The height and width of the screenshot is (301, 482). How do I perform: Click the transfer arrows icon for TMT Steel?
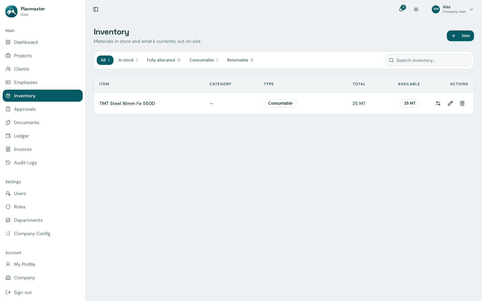pos(438,103)
